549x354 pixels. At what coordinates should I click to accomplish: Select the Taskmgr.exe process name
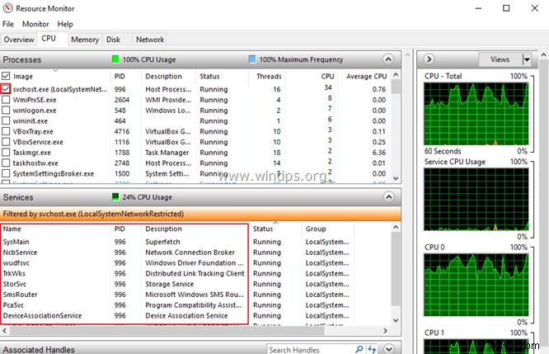(32, 153)
